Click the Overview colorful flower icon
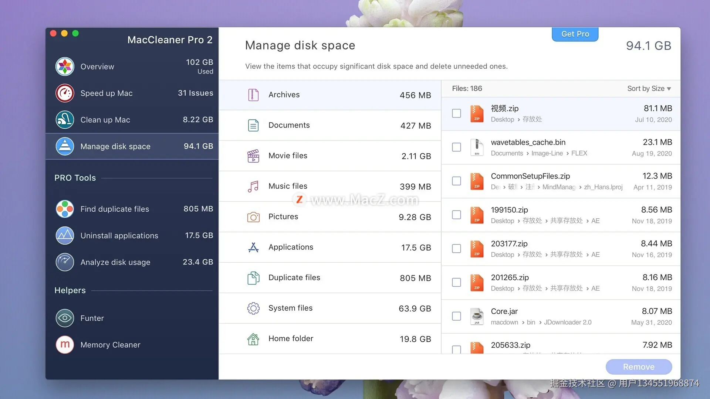Viewport: 710px width, 399px height. click(65, 66)
